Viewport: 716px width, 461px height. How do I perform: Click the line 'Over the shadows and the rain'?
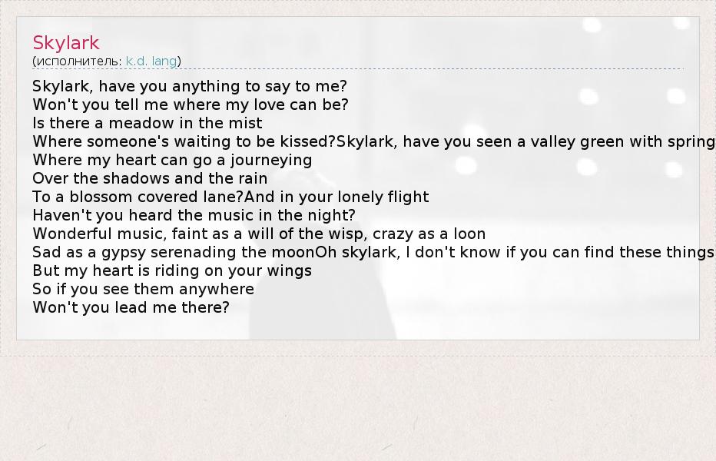(150, 178)
